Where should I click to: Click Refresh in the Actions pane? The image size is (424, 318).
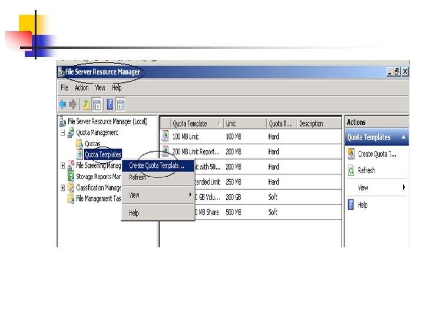pos(366,170)
